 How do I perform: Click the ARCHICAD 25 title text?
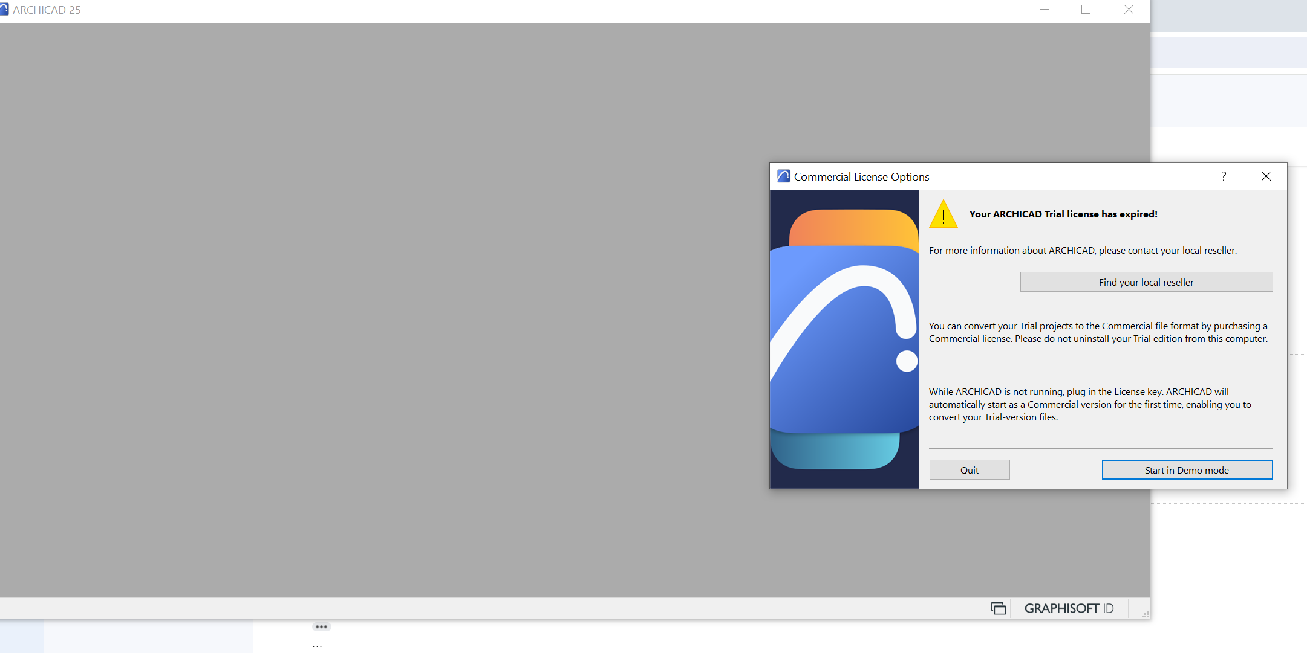click(x=47, y=10)
